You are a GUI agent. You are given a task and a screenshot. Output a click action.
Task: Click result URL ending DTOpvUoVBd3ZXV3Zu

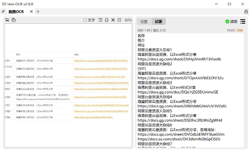(181, 78)
